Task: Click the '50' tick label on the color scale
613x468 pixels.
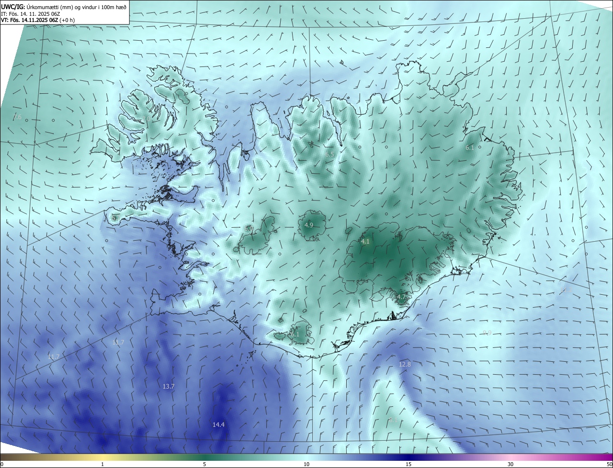Action: click(609, 465)
